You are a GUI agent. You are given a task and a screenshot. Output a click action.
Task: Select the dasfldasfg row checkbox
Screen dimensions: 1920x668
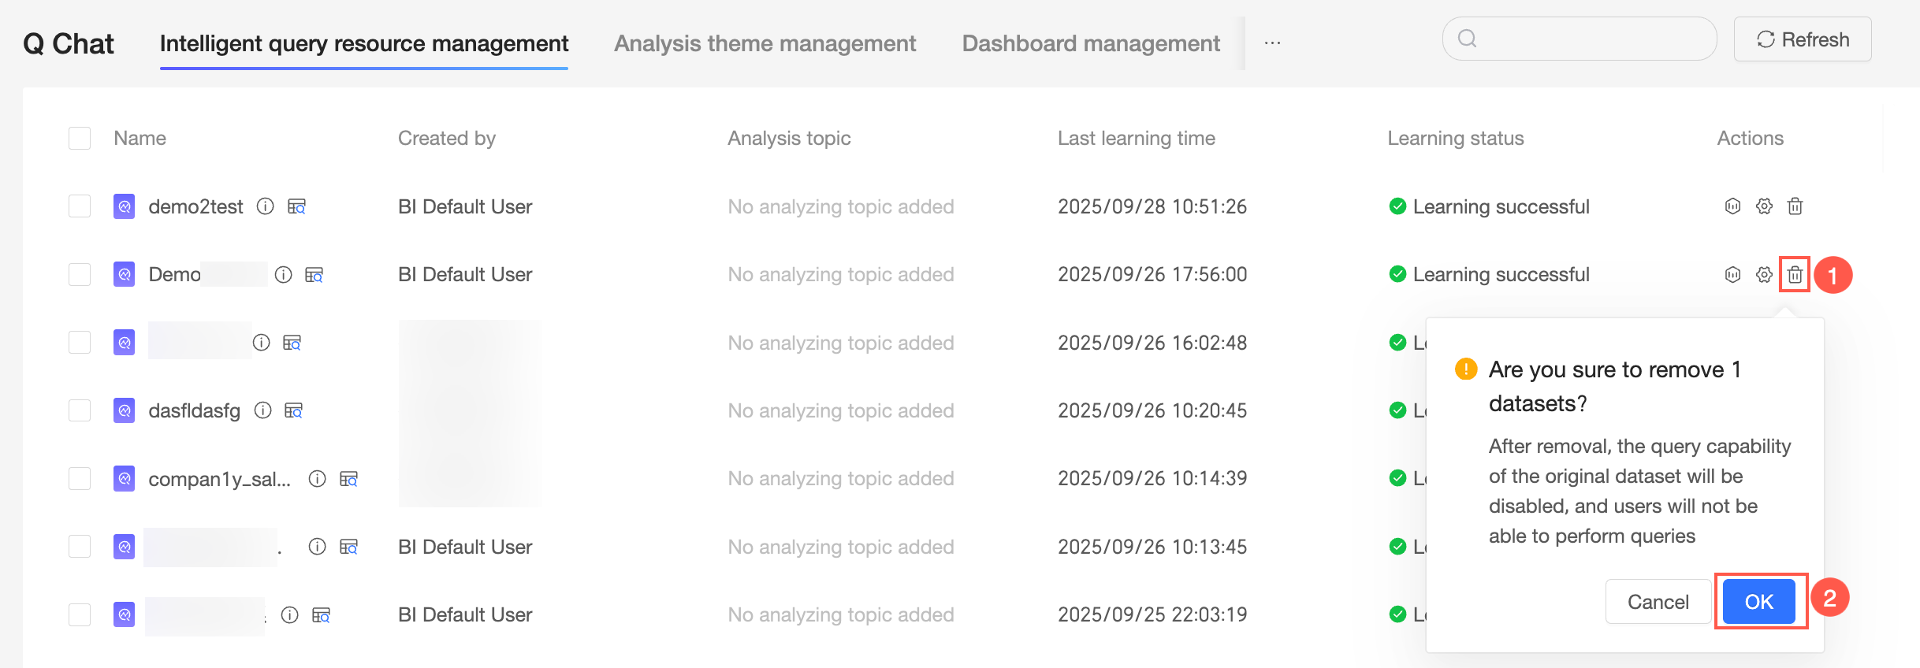80,410
